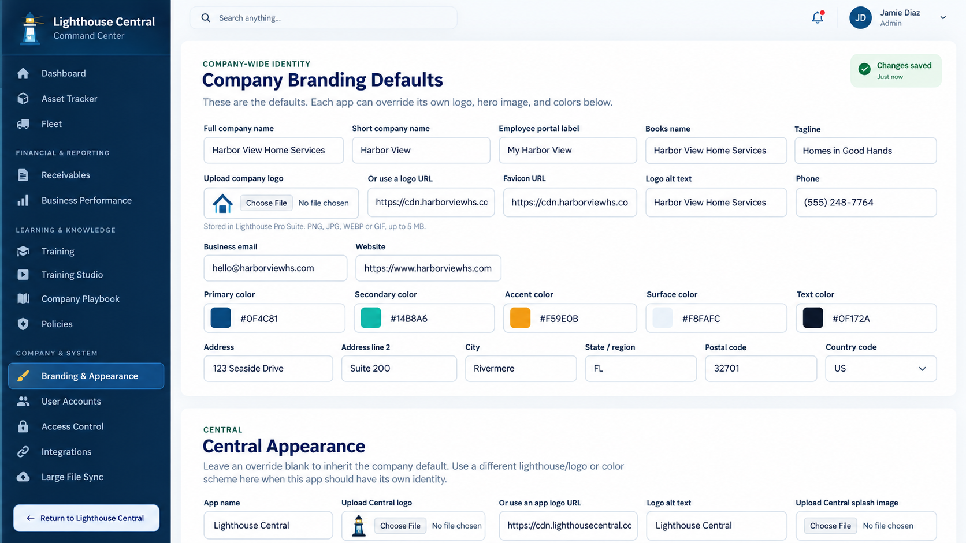Focus the Search anything field

pos(324,18)
